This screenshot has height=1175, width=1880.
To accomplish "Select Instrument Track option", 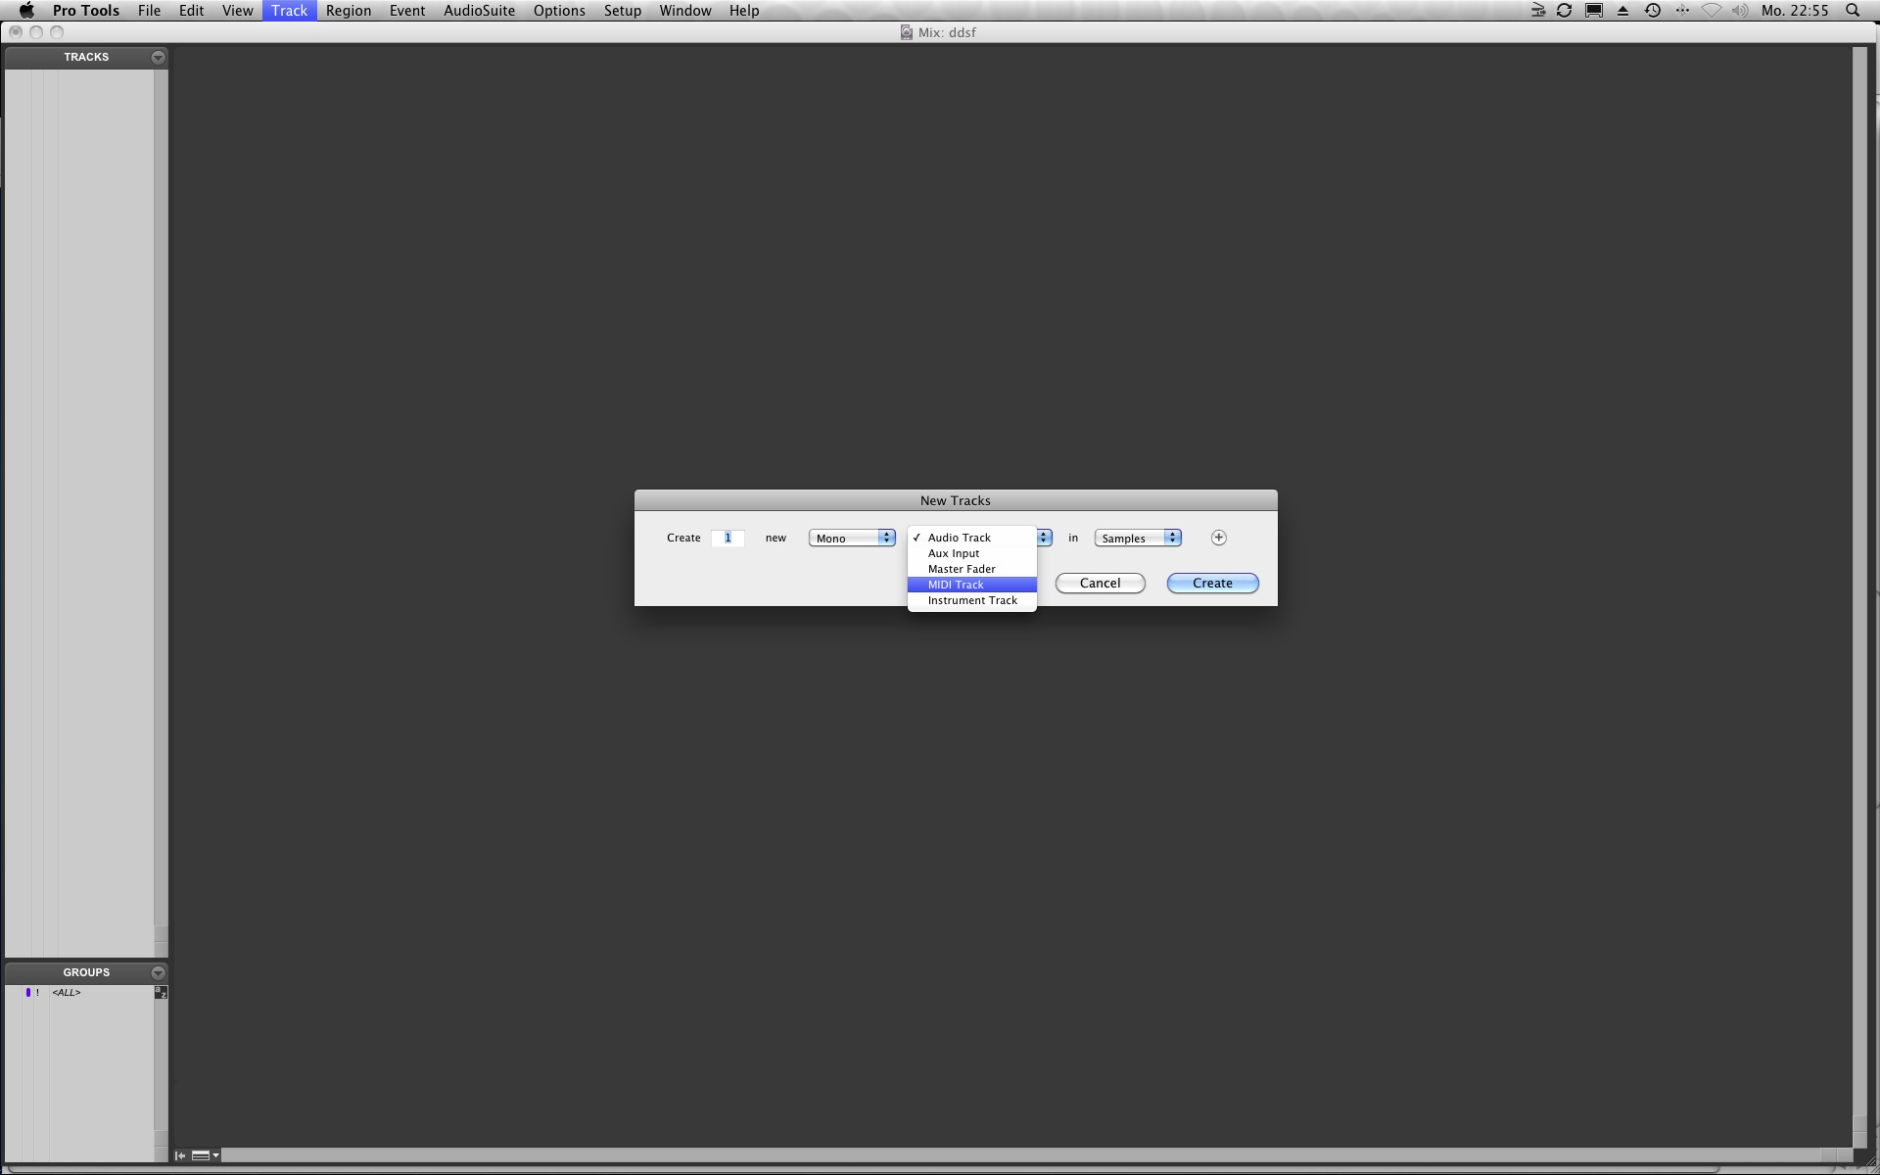I will [x=971, y=600].
